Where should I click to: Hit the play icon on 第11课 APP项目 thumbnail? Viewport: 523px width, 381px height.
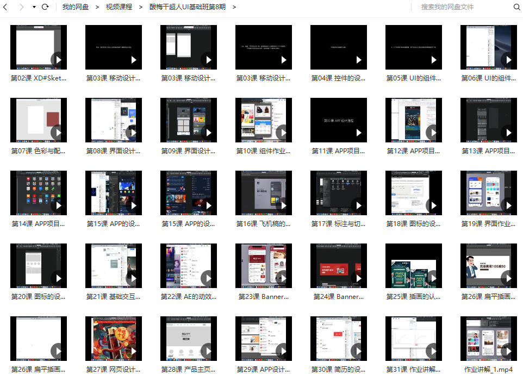click(357, 132)
